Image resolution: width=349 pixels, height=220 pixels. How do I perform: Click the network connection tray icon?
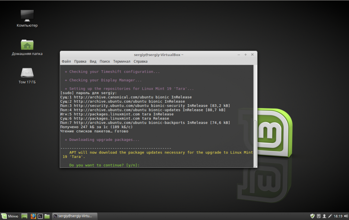point(330,216)
